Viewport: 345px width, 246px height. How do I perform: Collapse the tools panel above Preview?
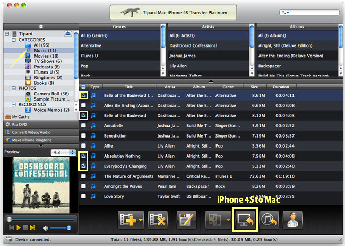41,146
